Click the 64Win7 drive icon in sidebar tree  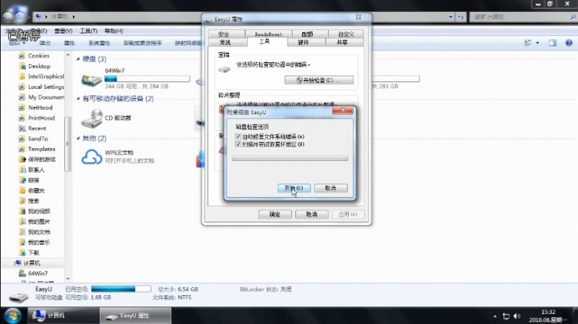(x=22, y=273)
